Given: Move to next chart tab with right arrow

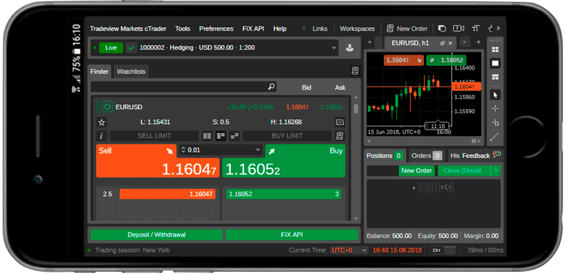Looking at the screenshot, I should (x=464, y=42).
